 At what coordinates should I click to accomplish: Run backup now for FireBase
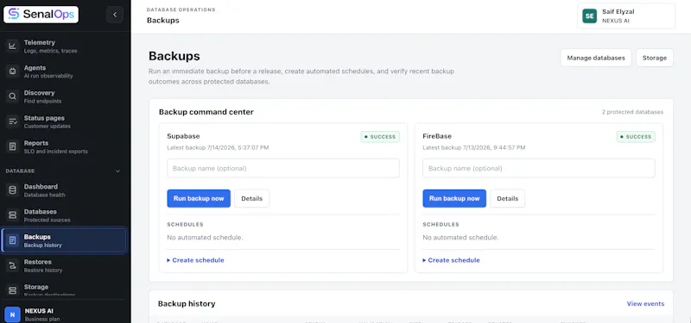pos(454,199)
